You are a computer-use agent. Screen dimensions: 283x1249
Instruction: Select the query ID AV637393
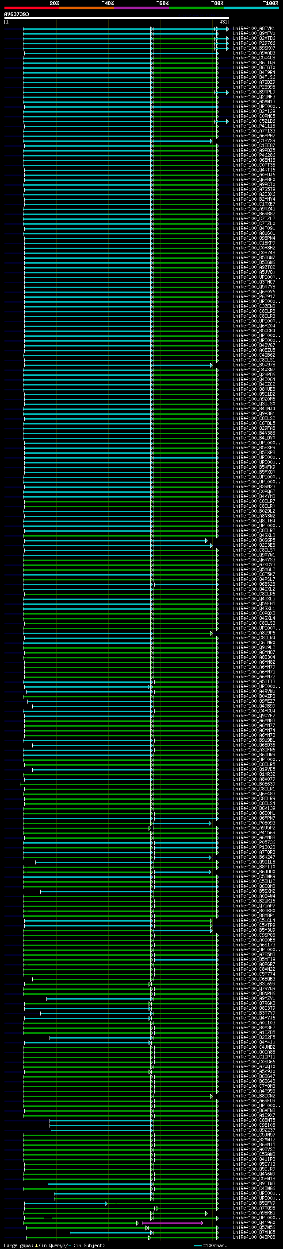click(16, 14)
